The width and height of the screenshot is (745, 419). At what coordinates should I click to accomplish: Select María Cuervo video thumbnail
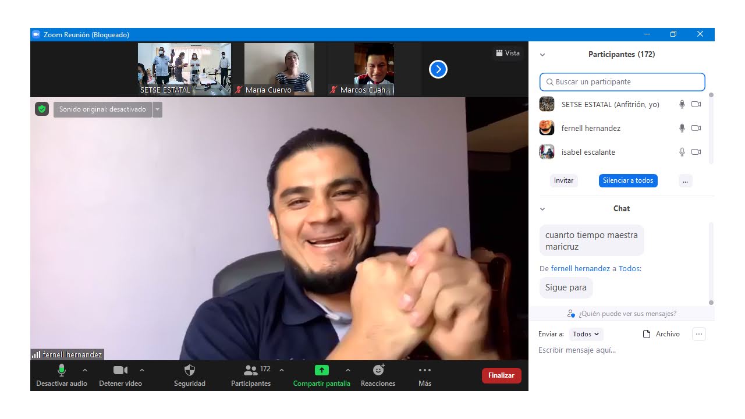279,69
